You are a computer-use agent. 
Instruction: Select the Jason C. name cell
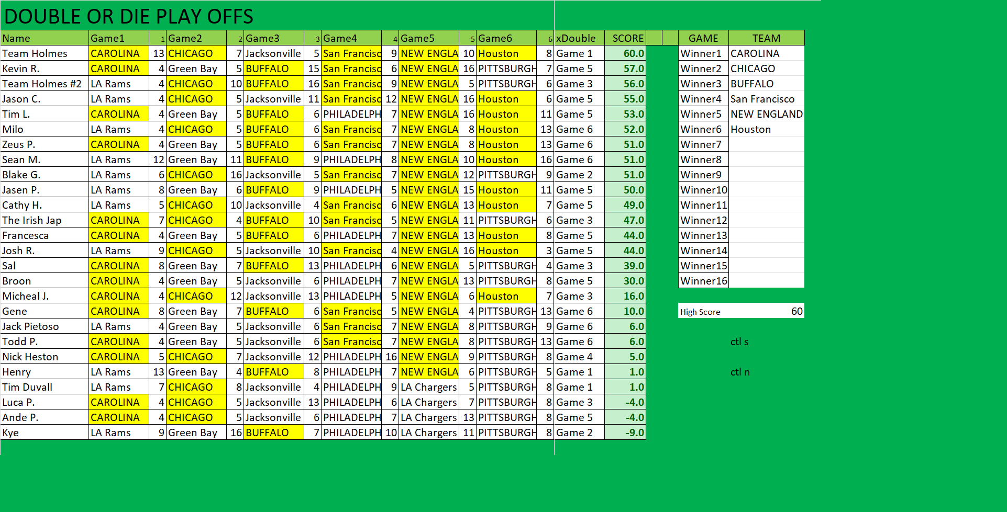click(45, 99)
